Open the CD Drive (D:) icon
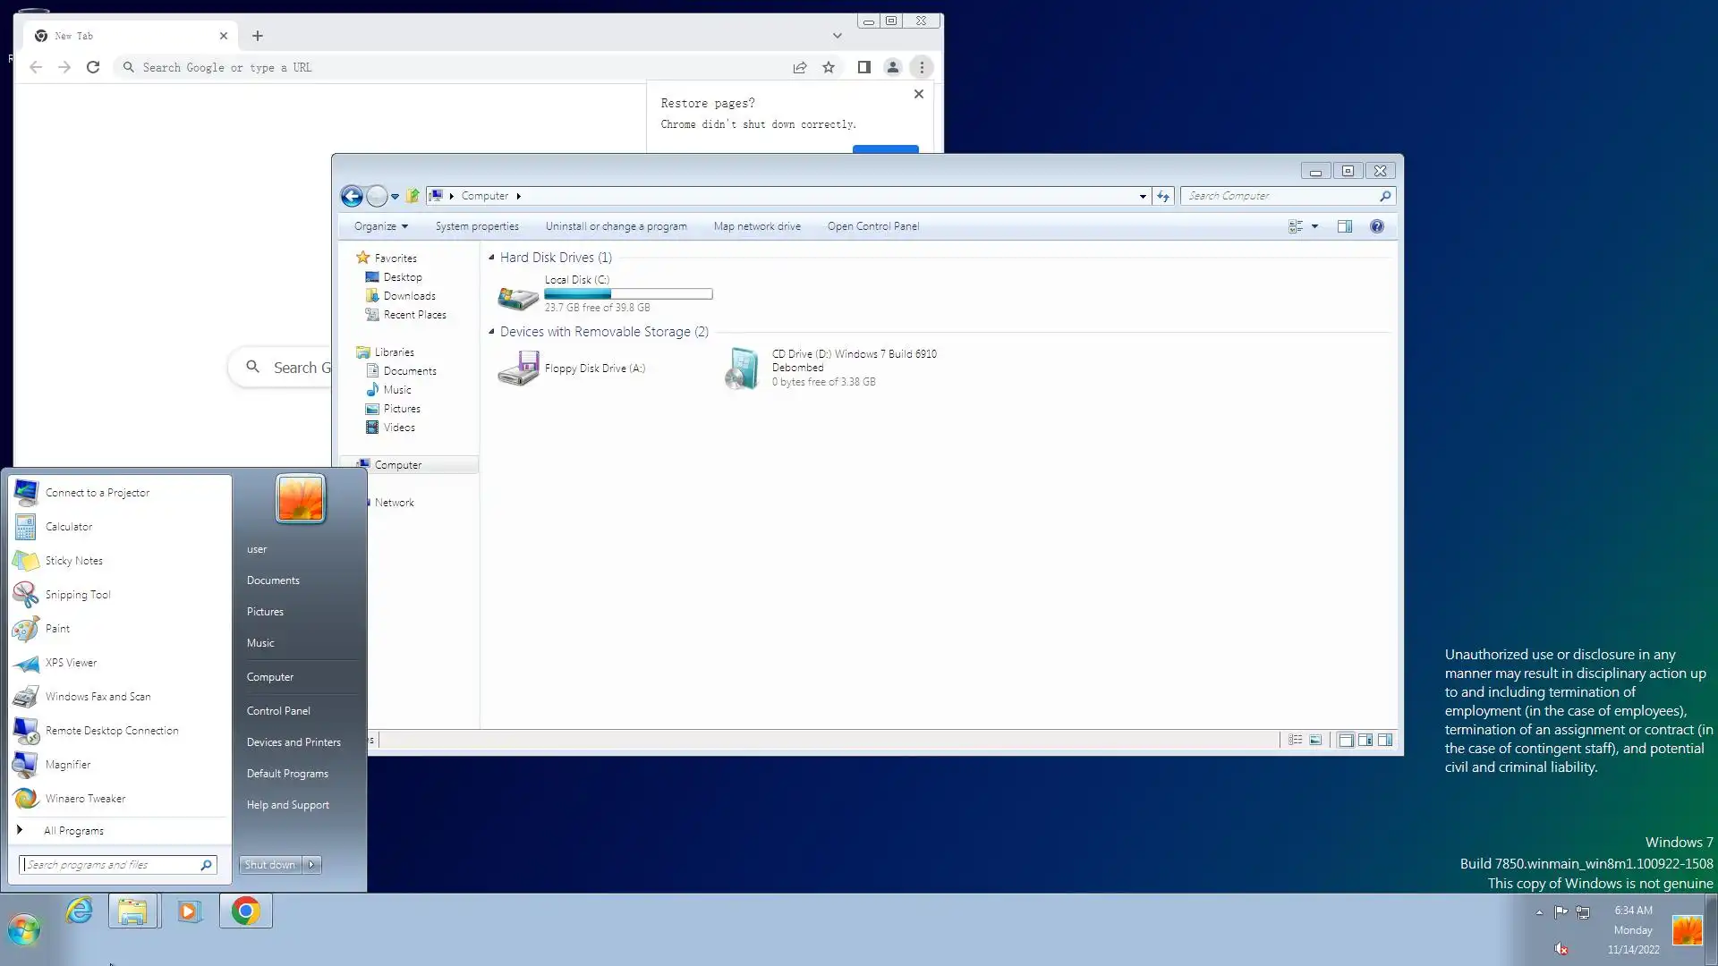The image size is (1718, 966). 742,368
